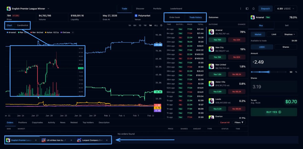The image size is (303, 149).
Task: Click Aston Villa No 99.3¢ button
Action: 237,91
